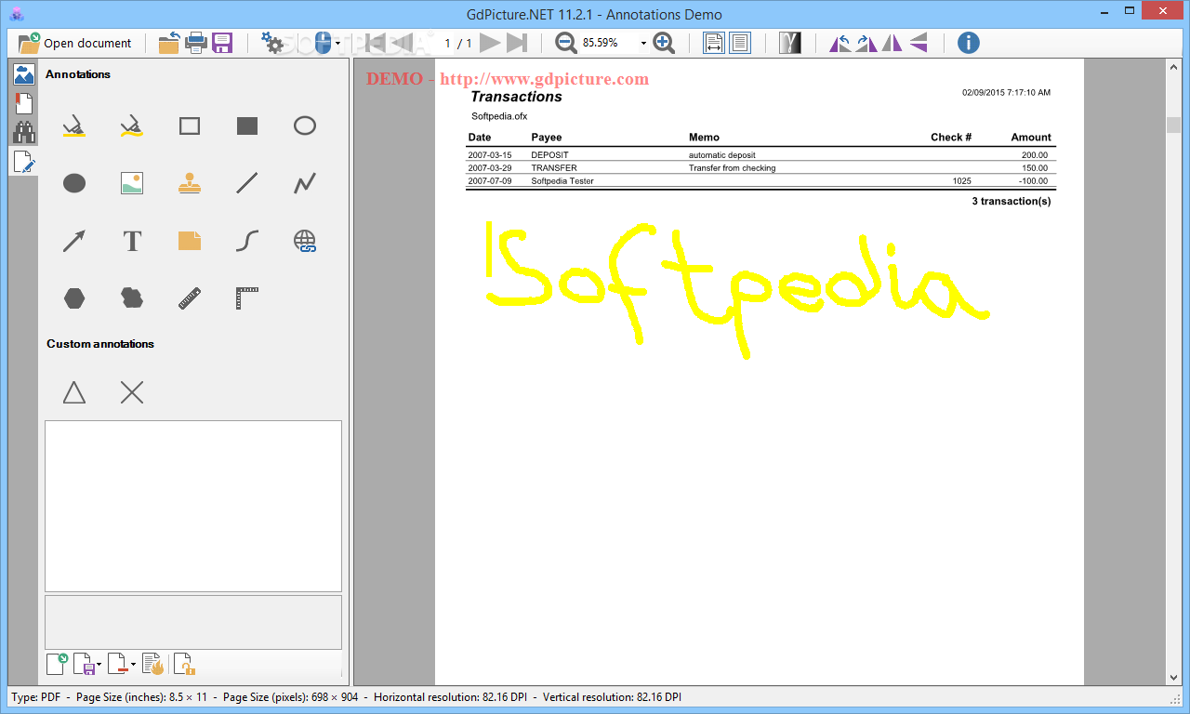
Task: Rotate the page left
Action: coord(840,43)
